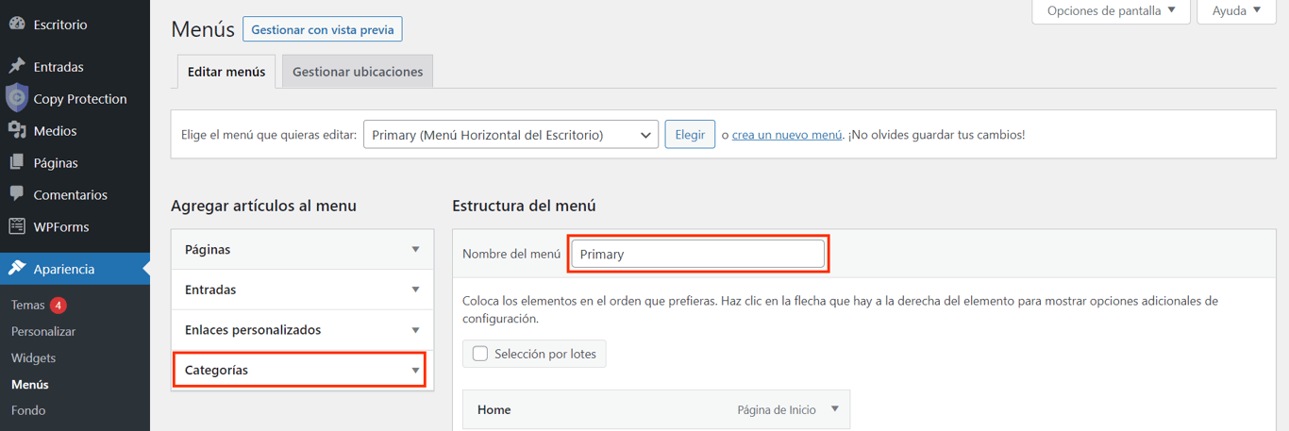
Task: Click the crea un nuevo menú link
Action: [x=787, y=135]
